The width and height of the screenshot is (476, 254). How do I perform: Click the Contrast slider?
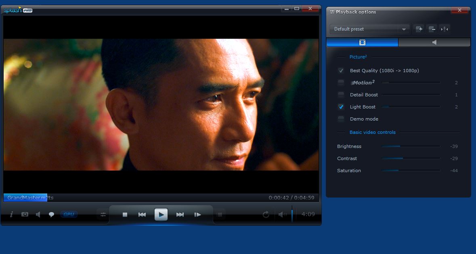(411, 158)
